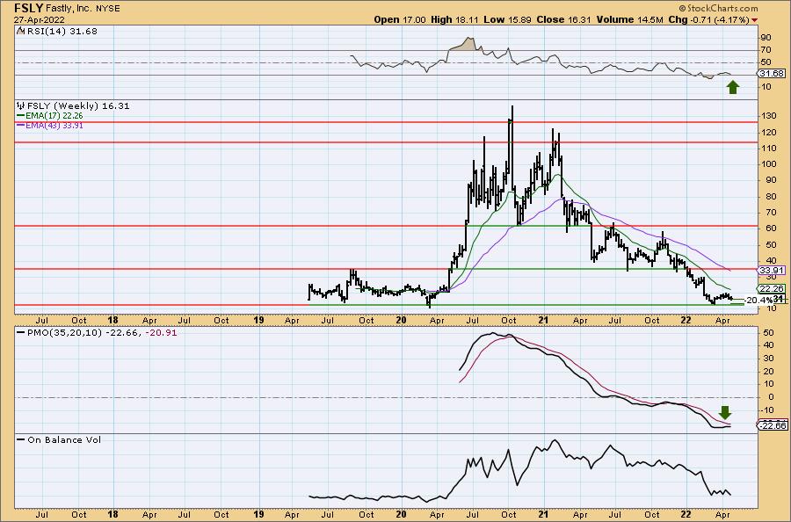Click the year 21 on the bottom date axis
This screenshot has height=522, width=791.
pos(543,515)
